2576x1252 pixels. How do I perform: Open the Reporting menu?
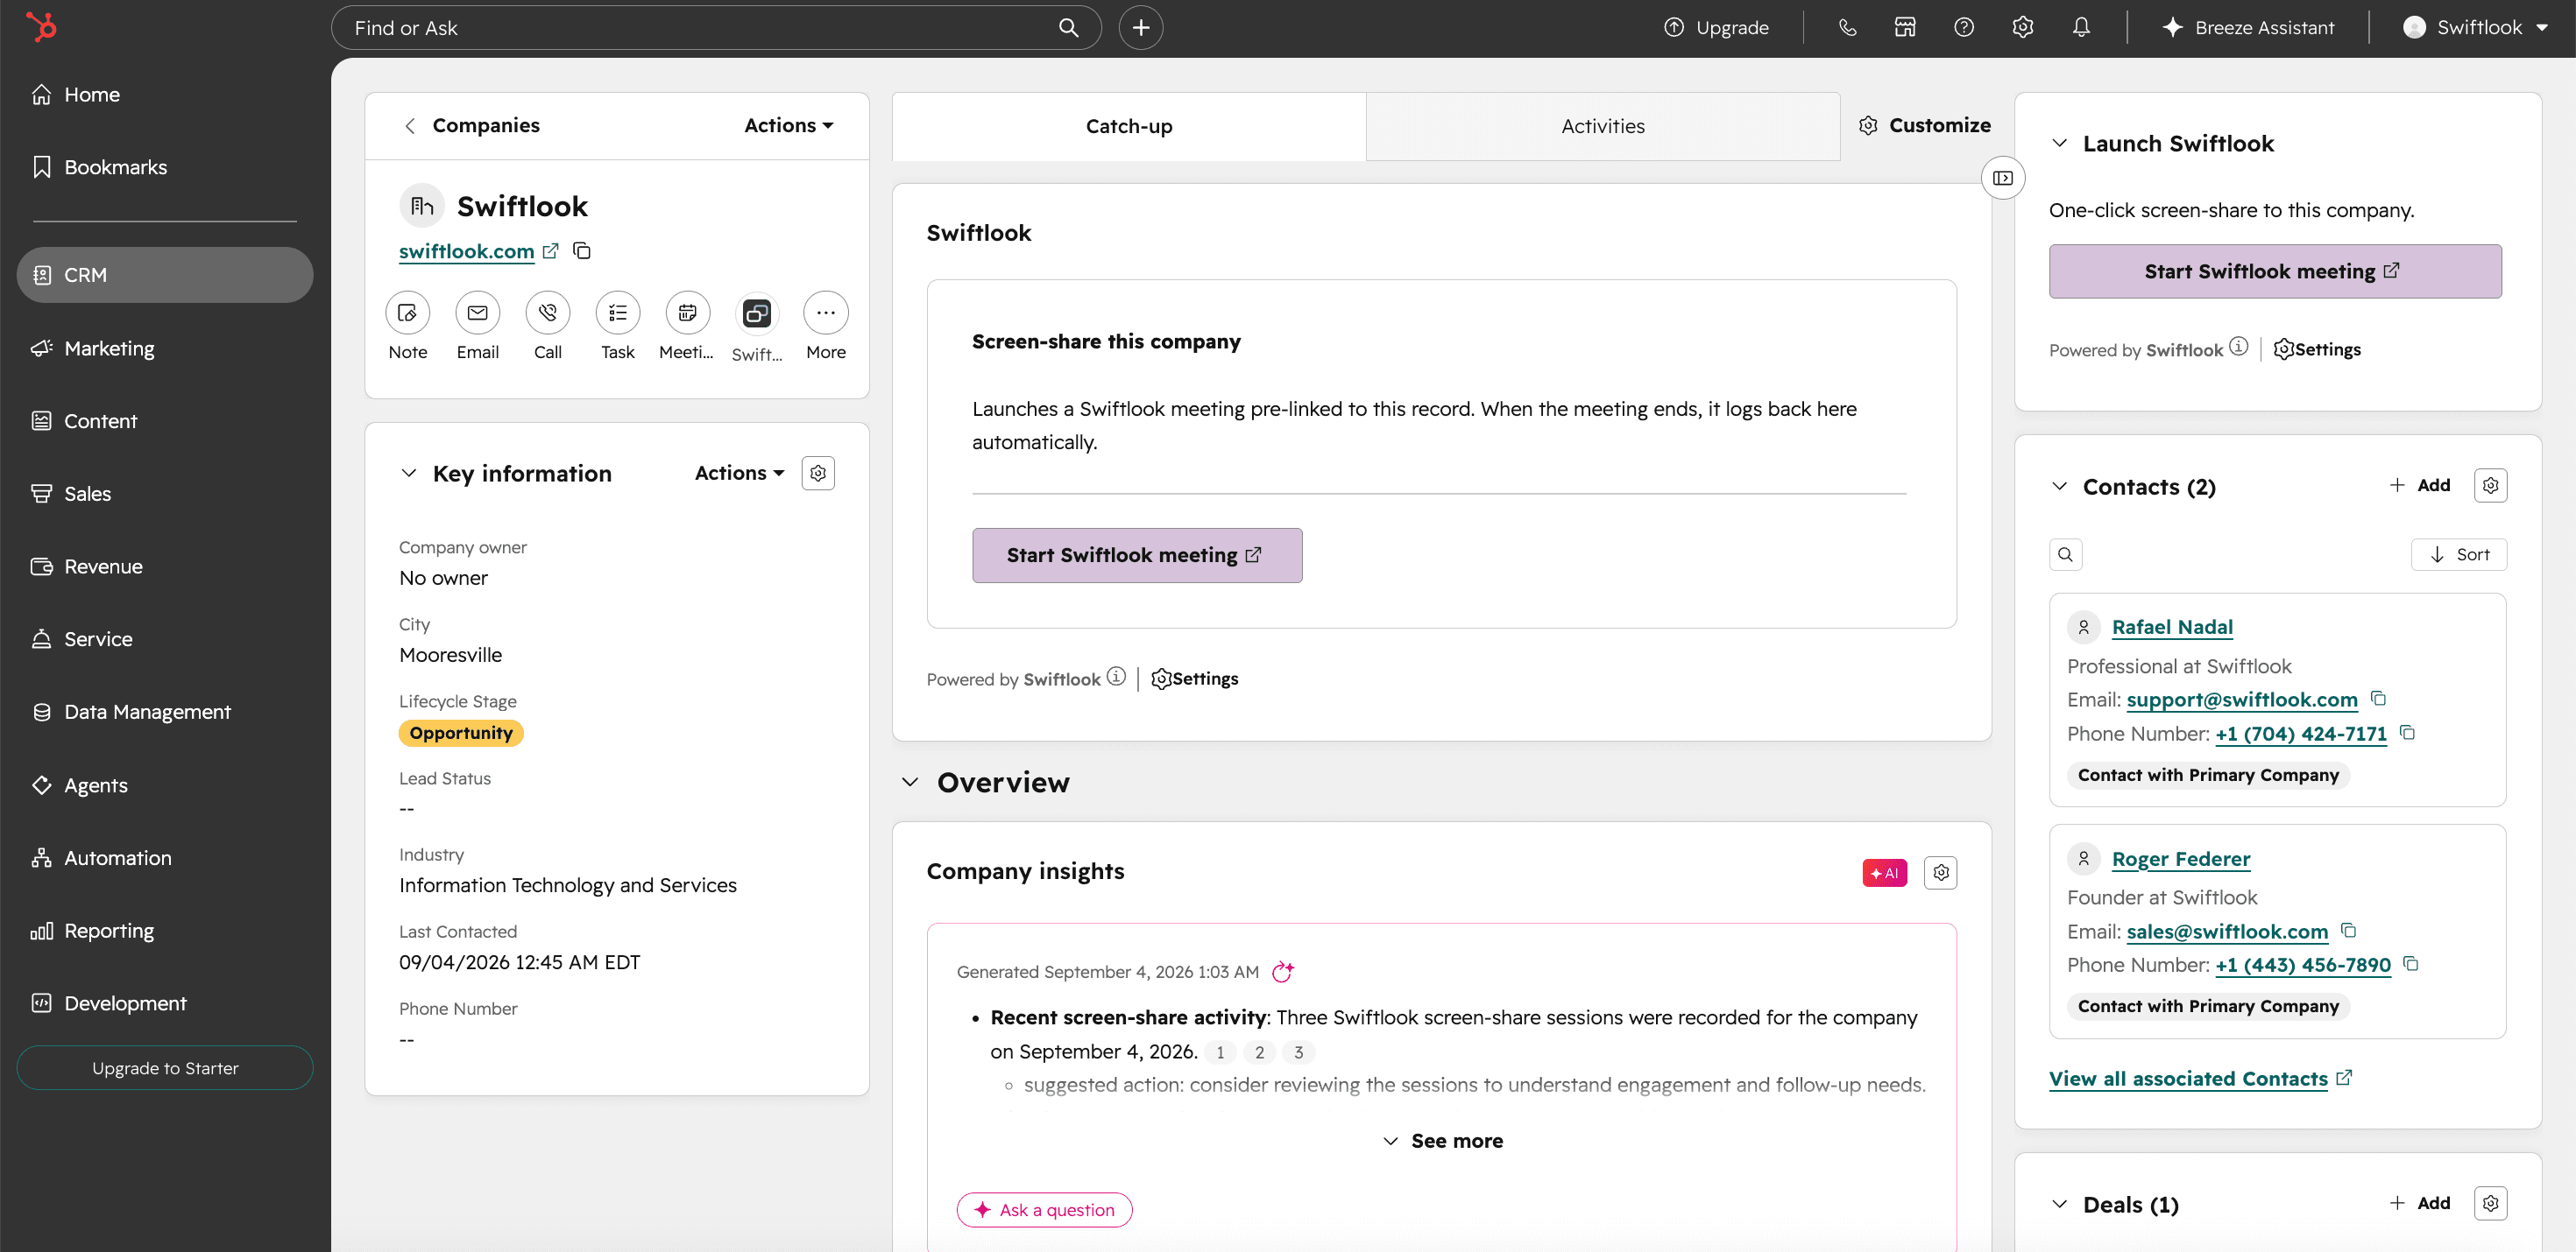tap(165, 932)
